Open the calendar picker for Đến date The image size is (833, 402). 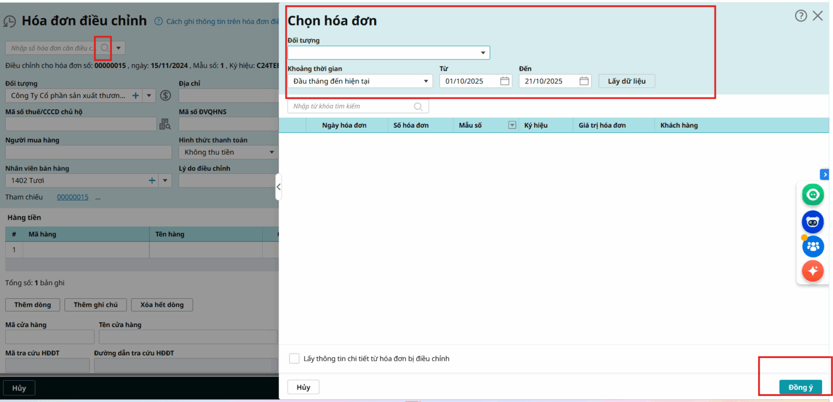tap(584, 81)
